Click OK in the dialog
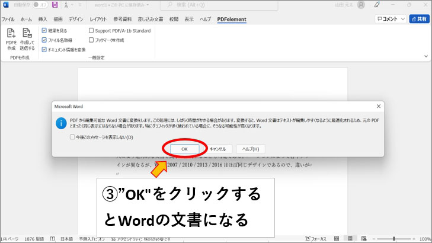Image resolution: width=432 pixels, height=243 pixels. coord(184,149)
